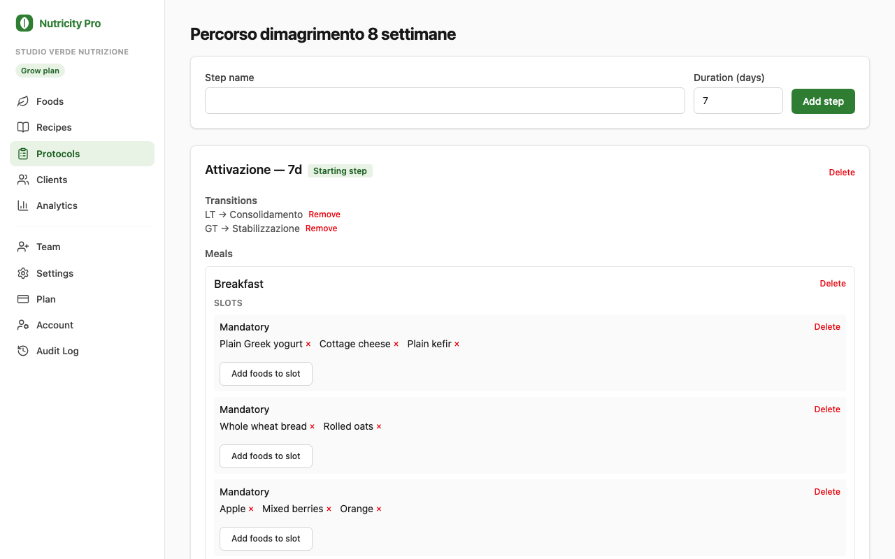Remove Cottage cheese with its red x
The height and width of the screenshot is (559, 895).
click(396, 344)
